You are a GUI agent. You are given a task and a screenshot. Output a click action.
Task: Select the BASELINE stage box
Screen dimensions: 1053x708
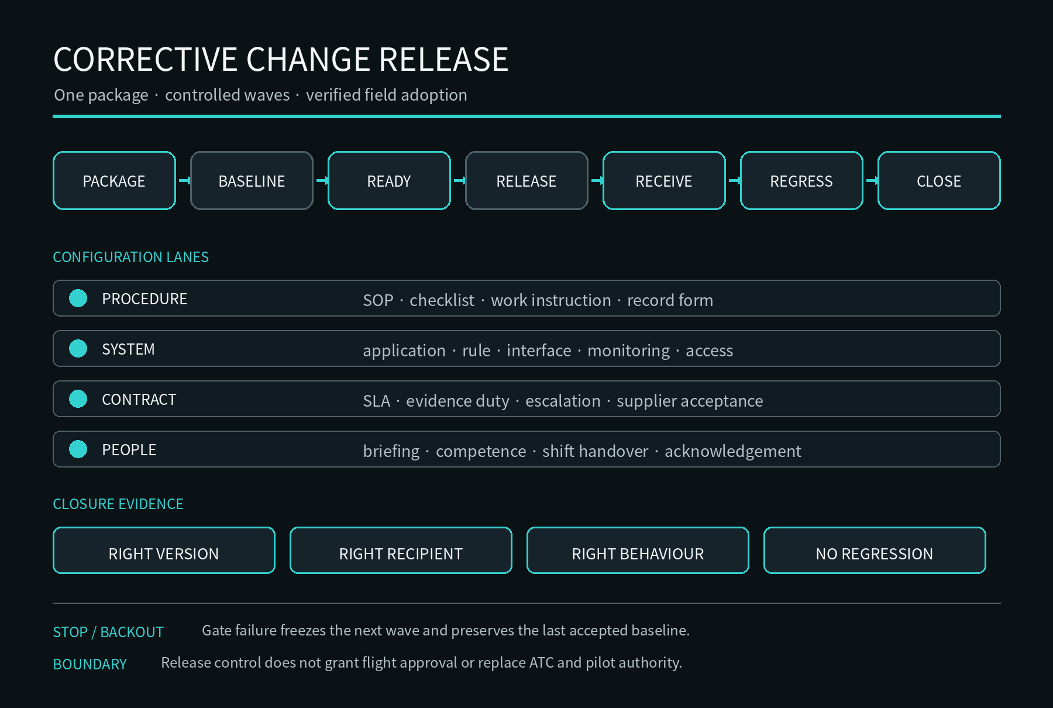pos(252,181)
